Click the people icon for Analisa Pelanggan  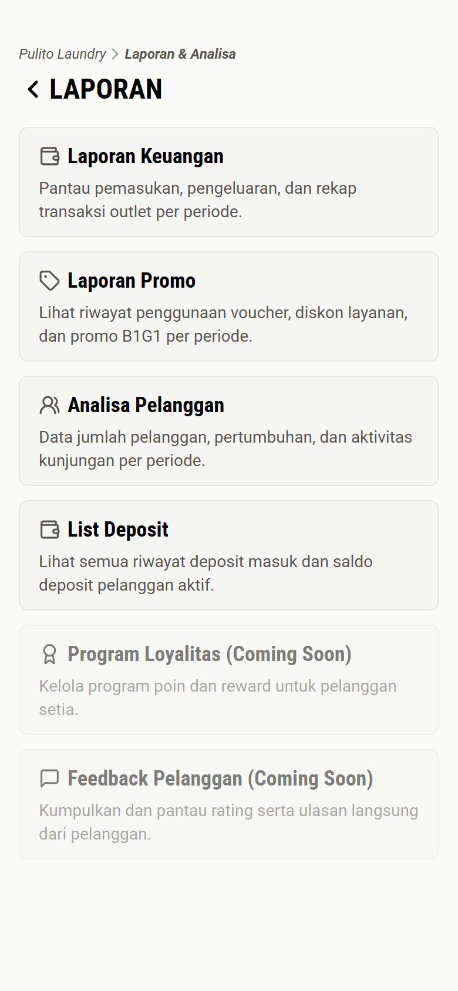click(x=49, y=405)
